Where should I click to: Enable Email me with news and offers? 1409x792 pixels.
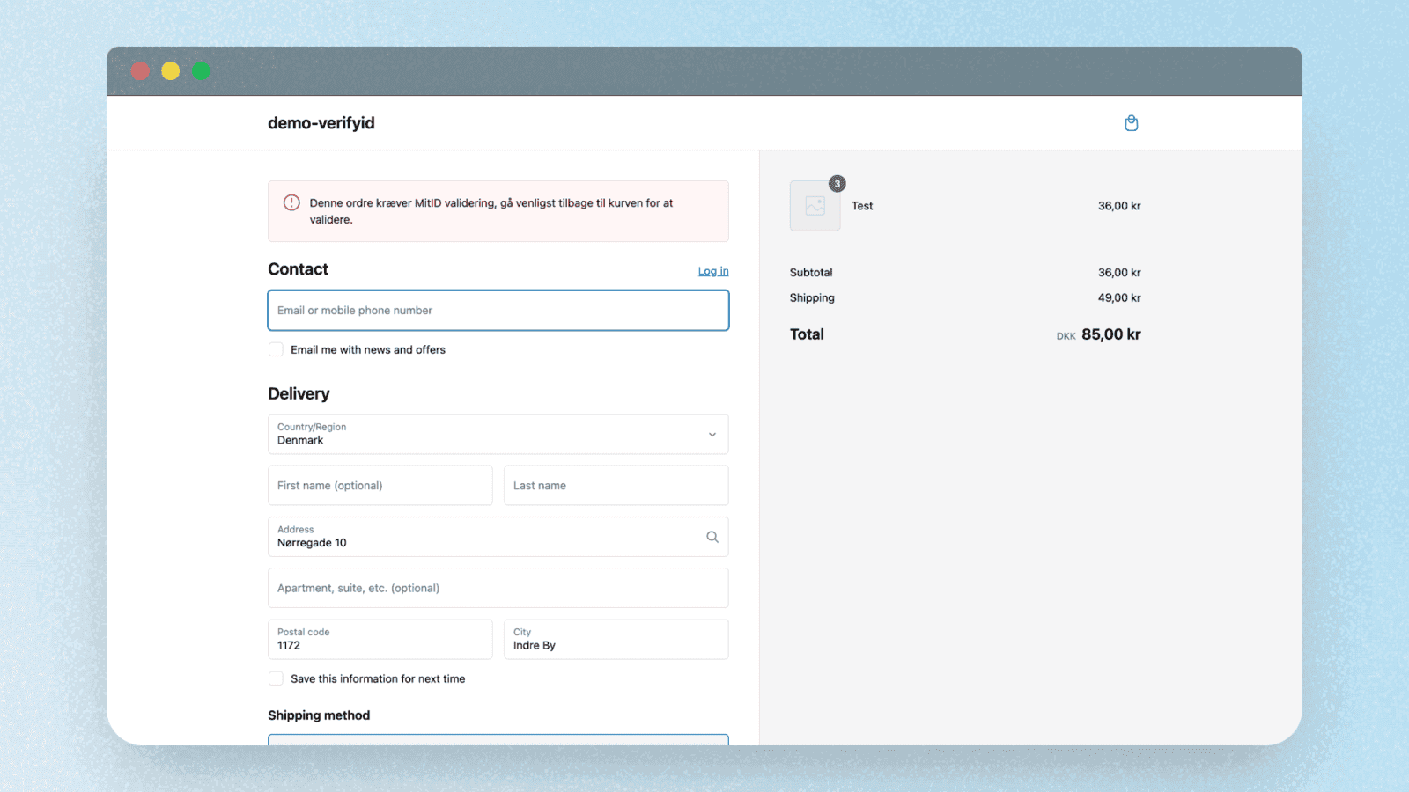pos(276,349)
